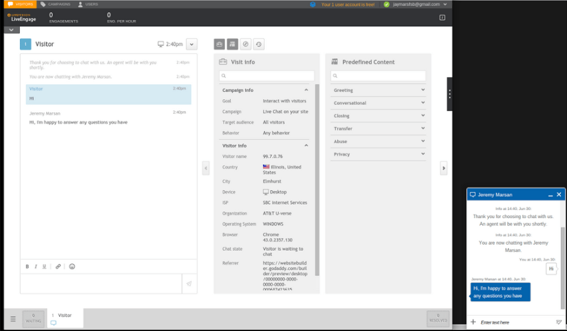Expand the Conversational category
The height and width of the screenshot is (331, 567).
point(378,103)
